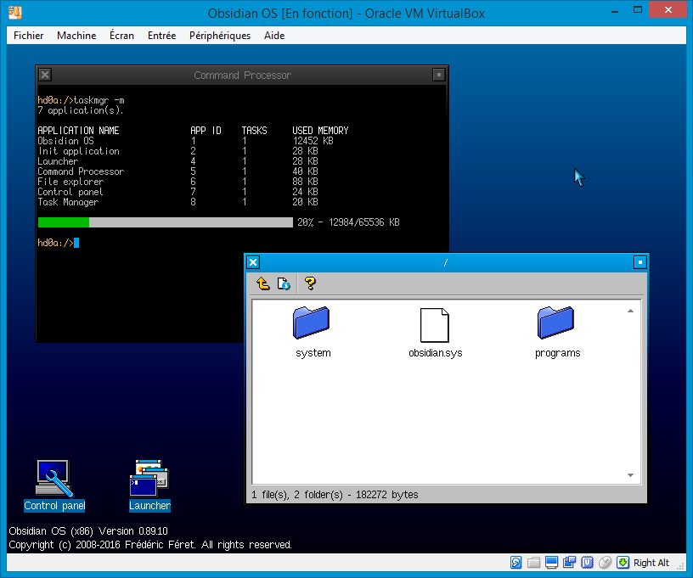
Task: Close the Command Processor window
Action: [x=45, y=75]
